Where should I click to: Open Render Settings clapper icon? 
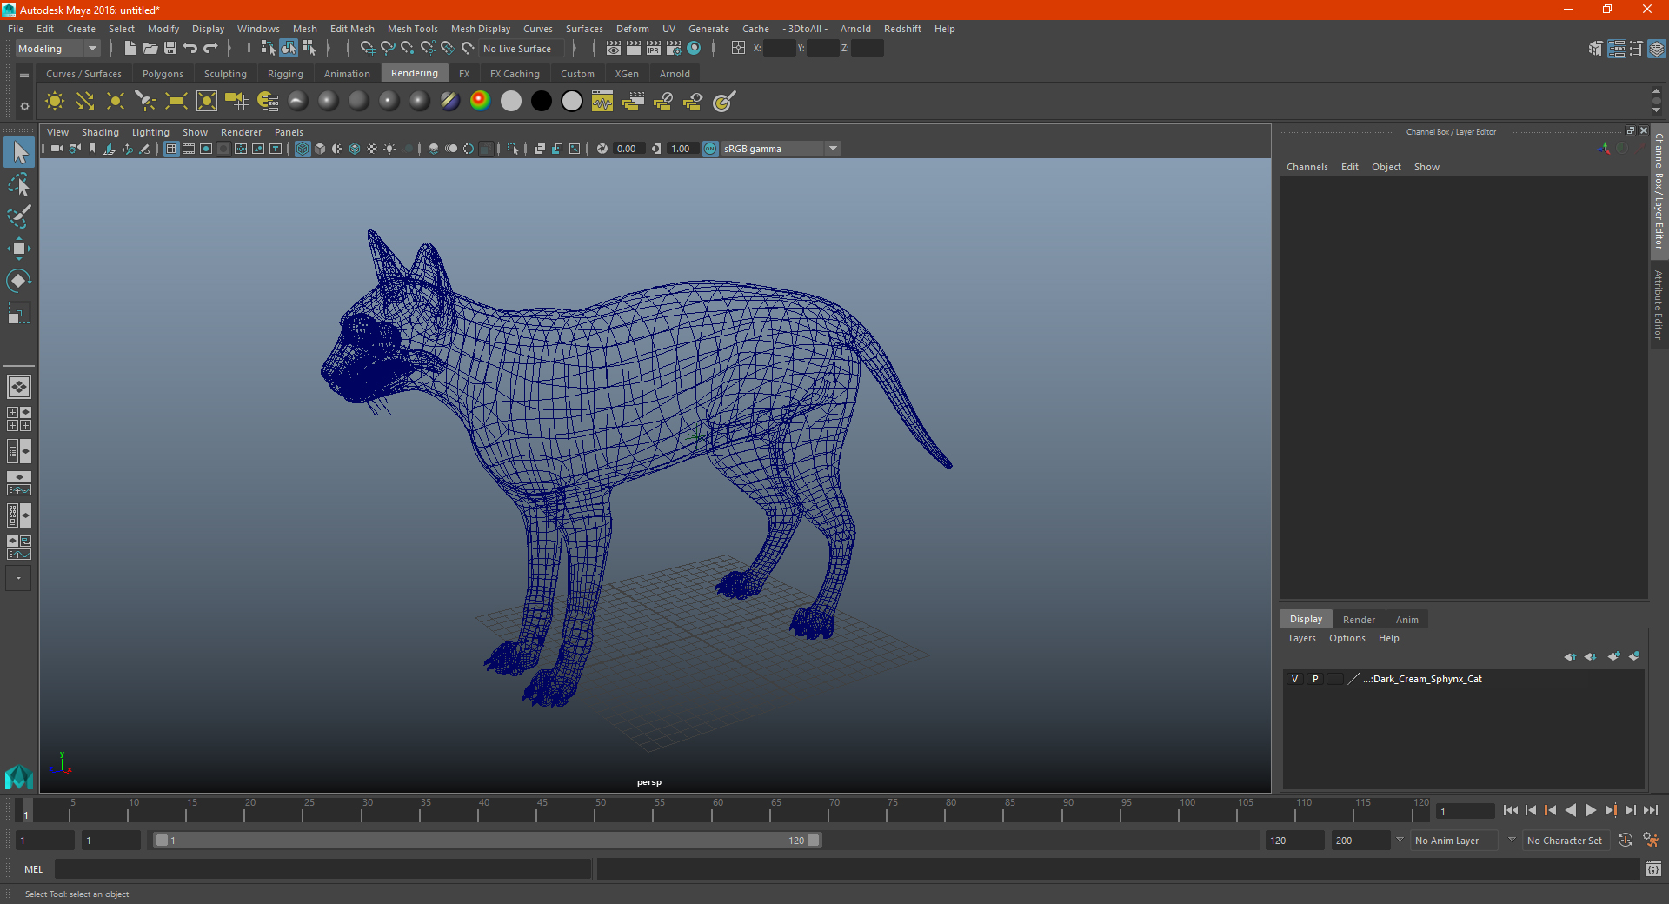674,49
